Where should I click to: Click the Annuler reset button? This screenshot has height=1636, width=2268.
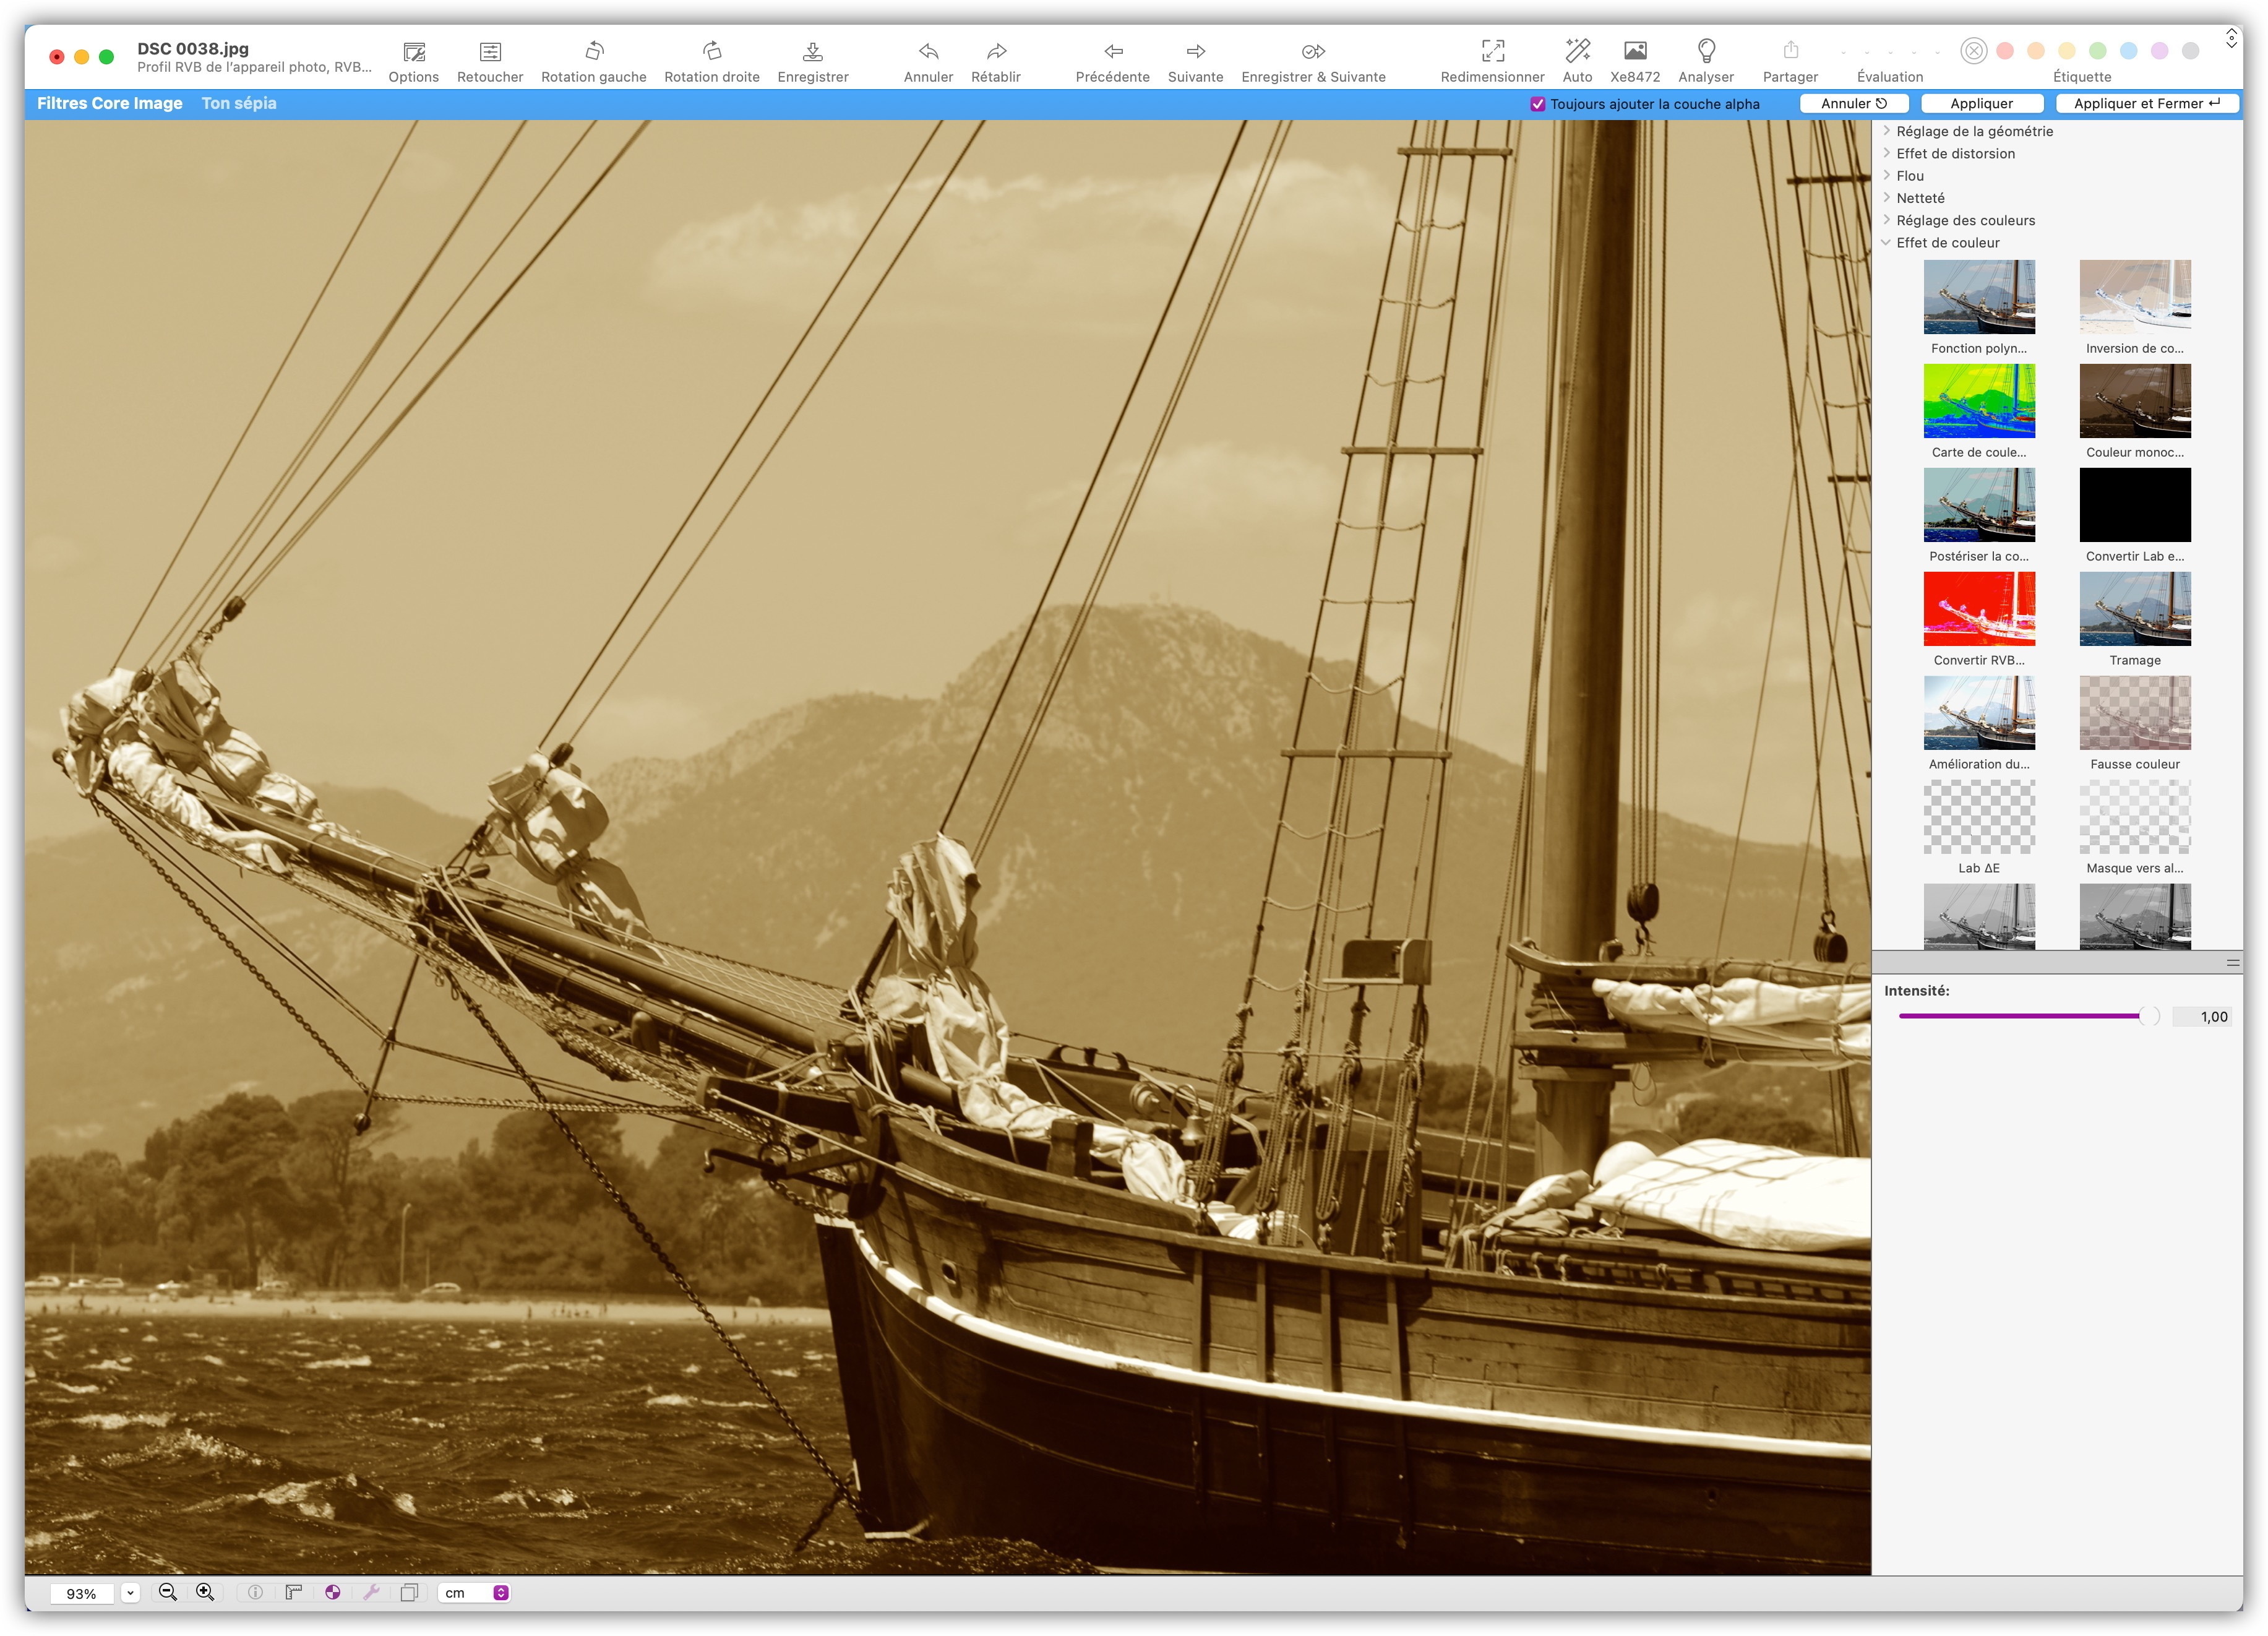pos(1854,104)
